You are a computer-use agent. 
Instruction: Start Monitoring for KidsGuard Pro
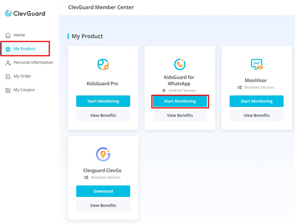[103, 101]
